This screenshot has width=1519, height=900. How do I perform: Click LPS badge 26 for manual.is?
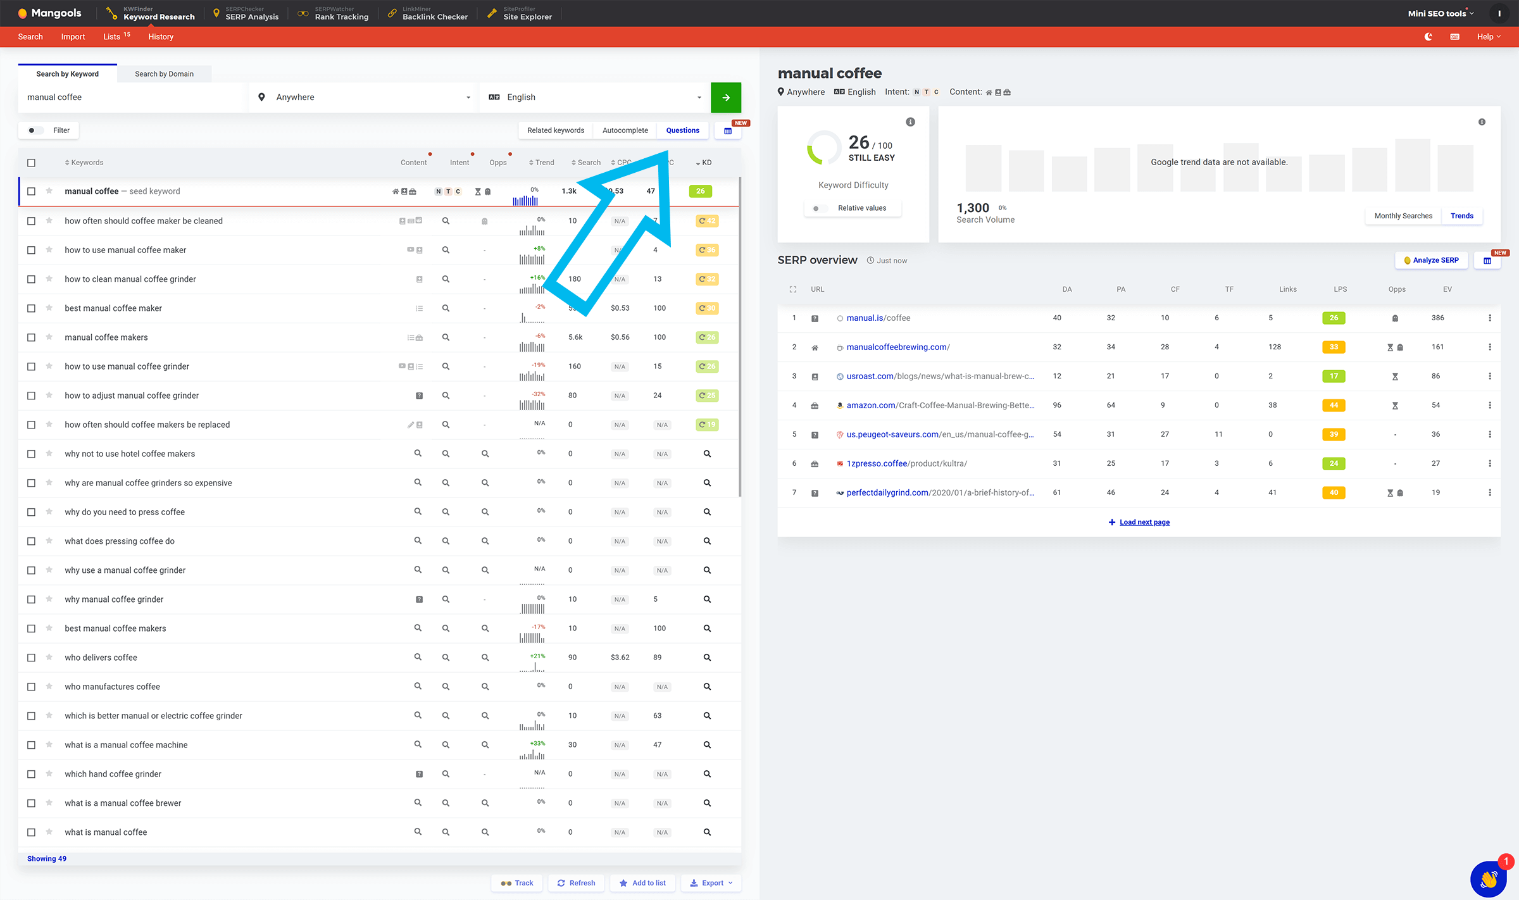click(1334, 318)
